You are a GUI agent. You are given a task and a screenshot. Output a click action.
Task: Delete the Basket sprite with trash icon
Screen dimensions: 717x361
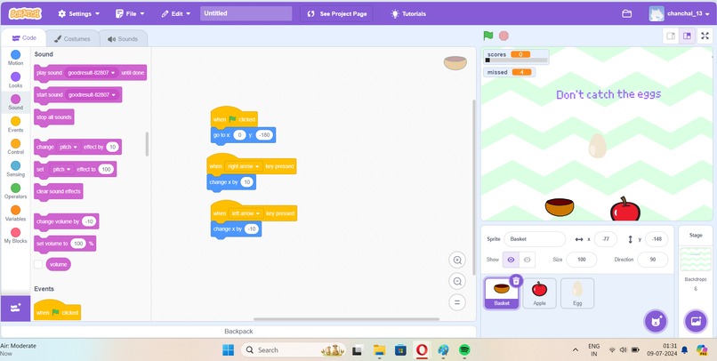(516, 281)
